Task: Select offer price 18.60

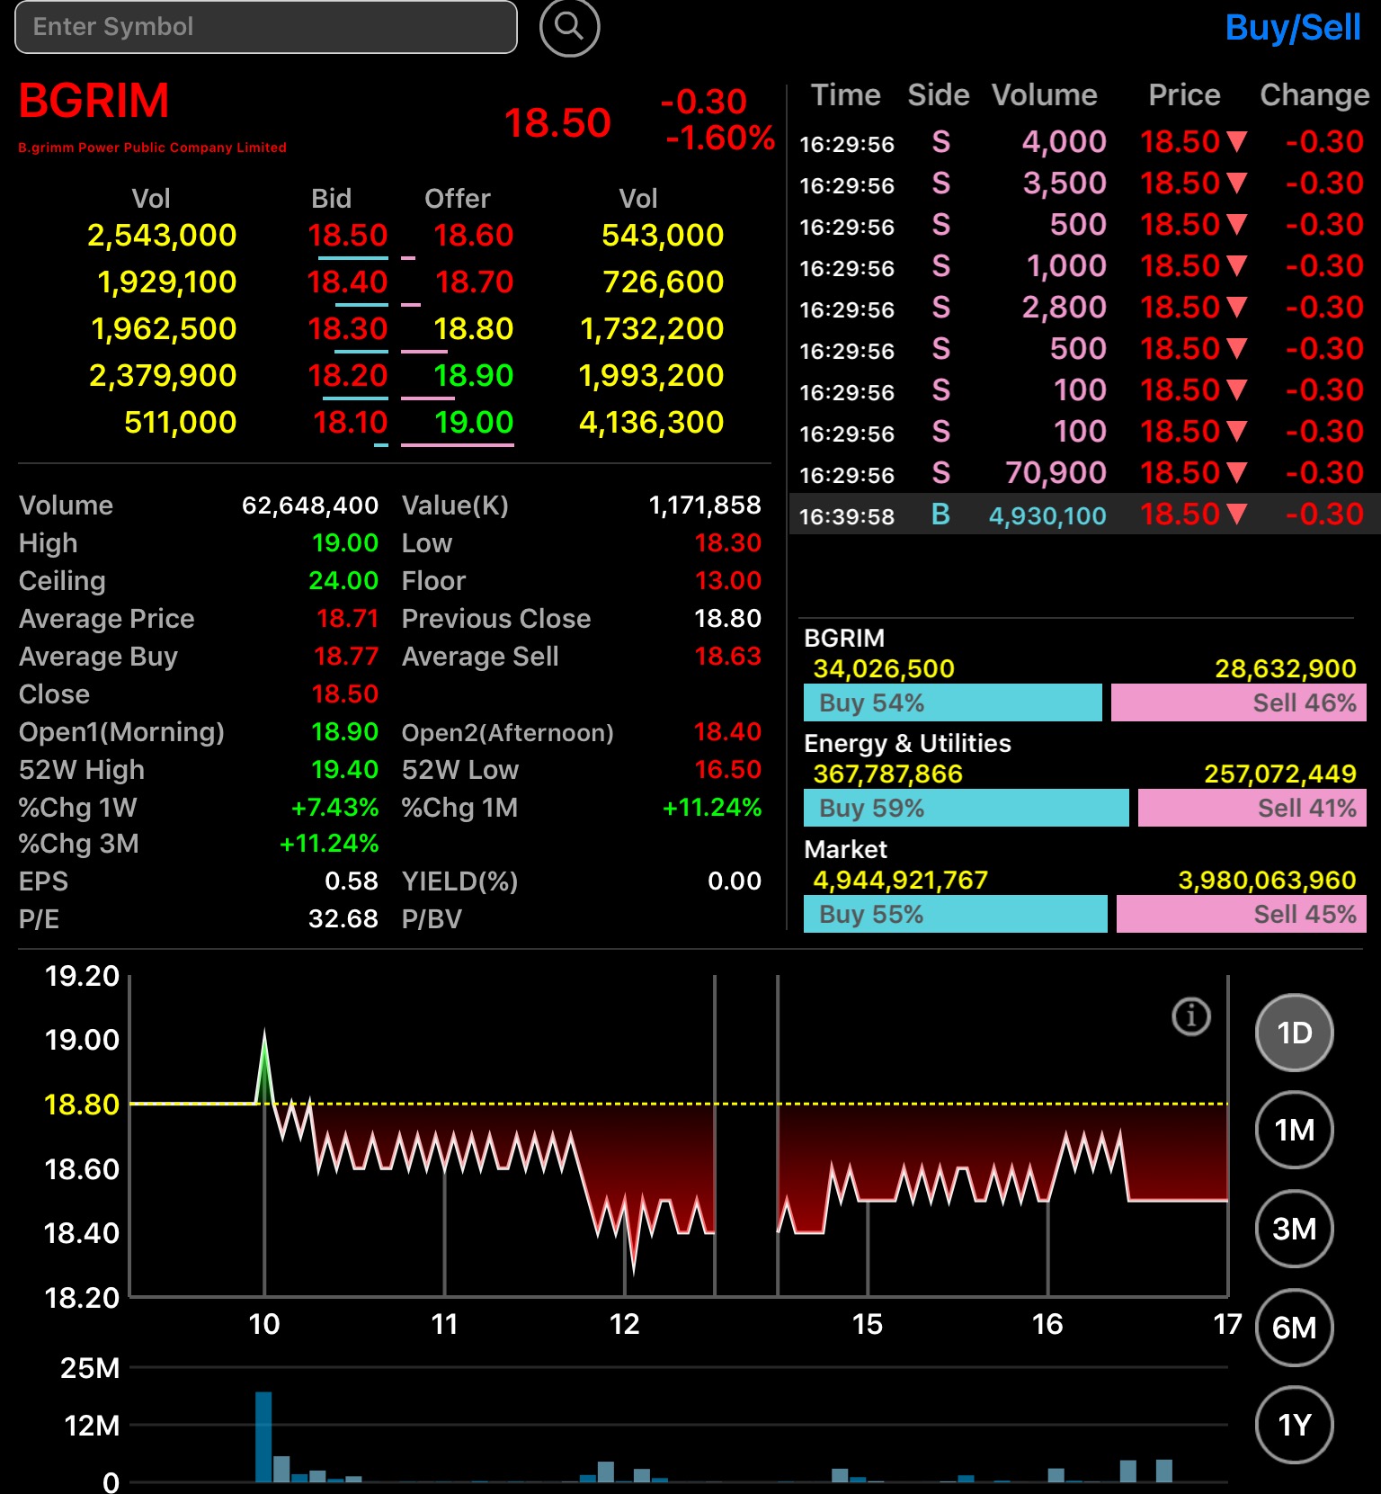Action: (x=473, y=236)
